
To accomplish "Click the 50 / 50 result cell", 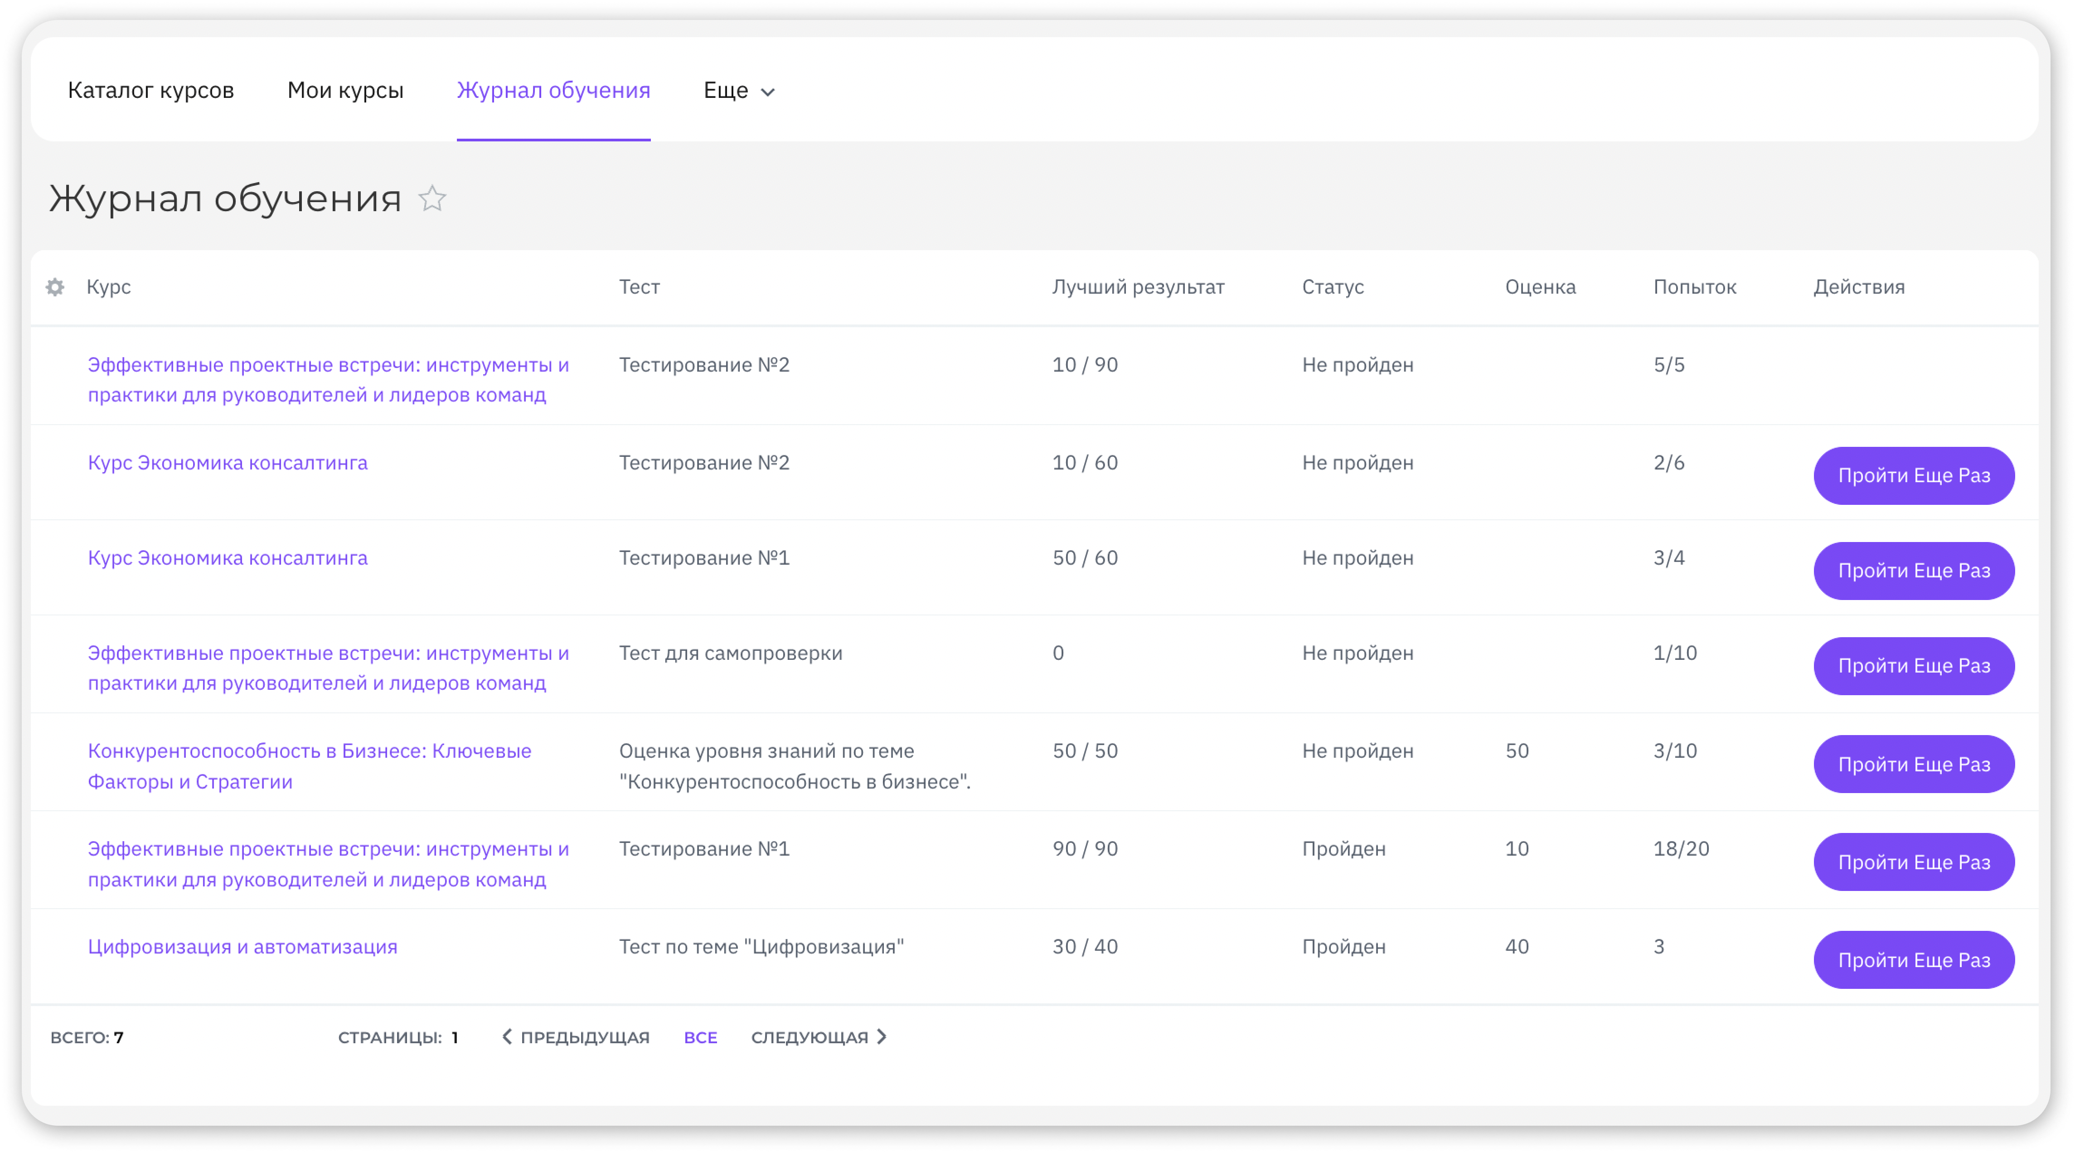I will click(x=1085, y=751).
